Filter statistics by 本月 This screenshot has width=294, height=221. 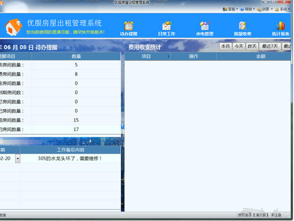point(226,46)
